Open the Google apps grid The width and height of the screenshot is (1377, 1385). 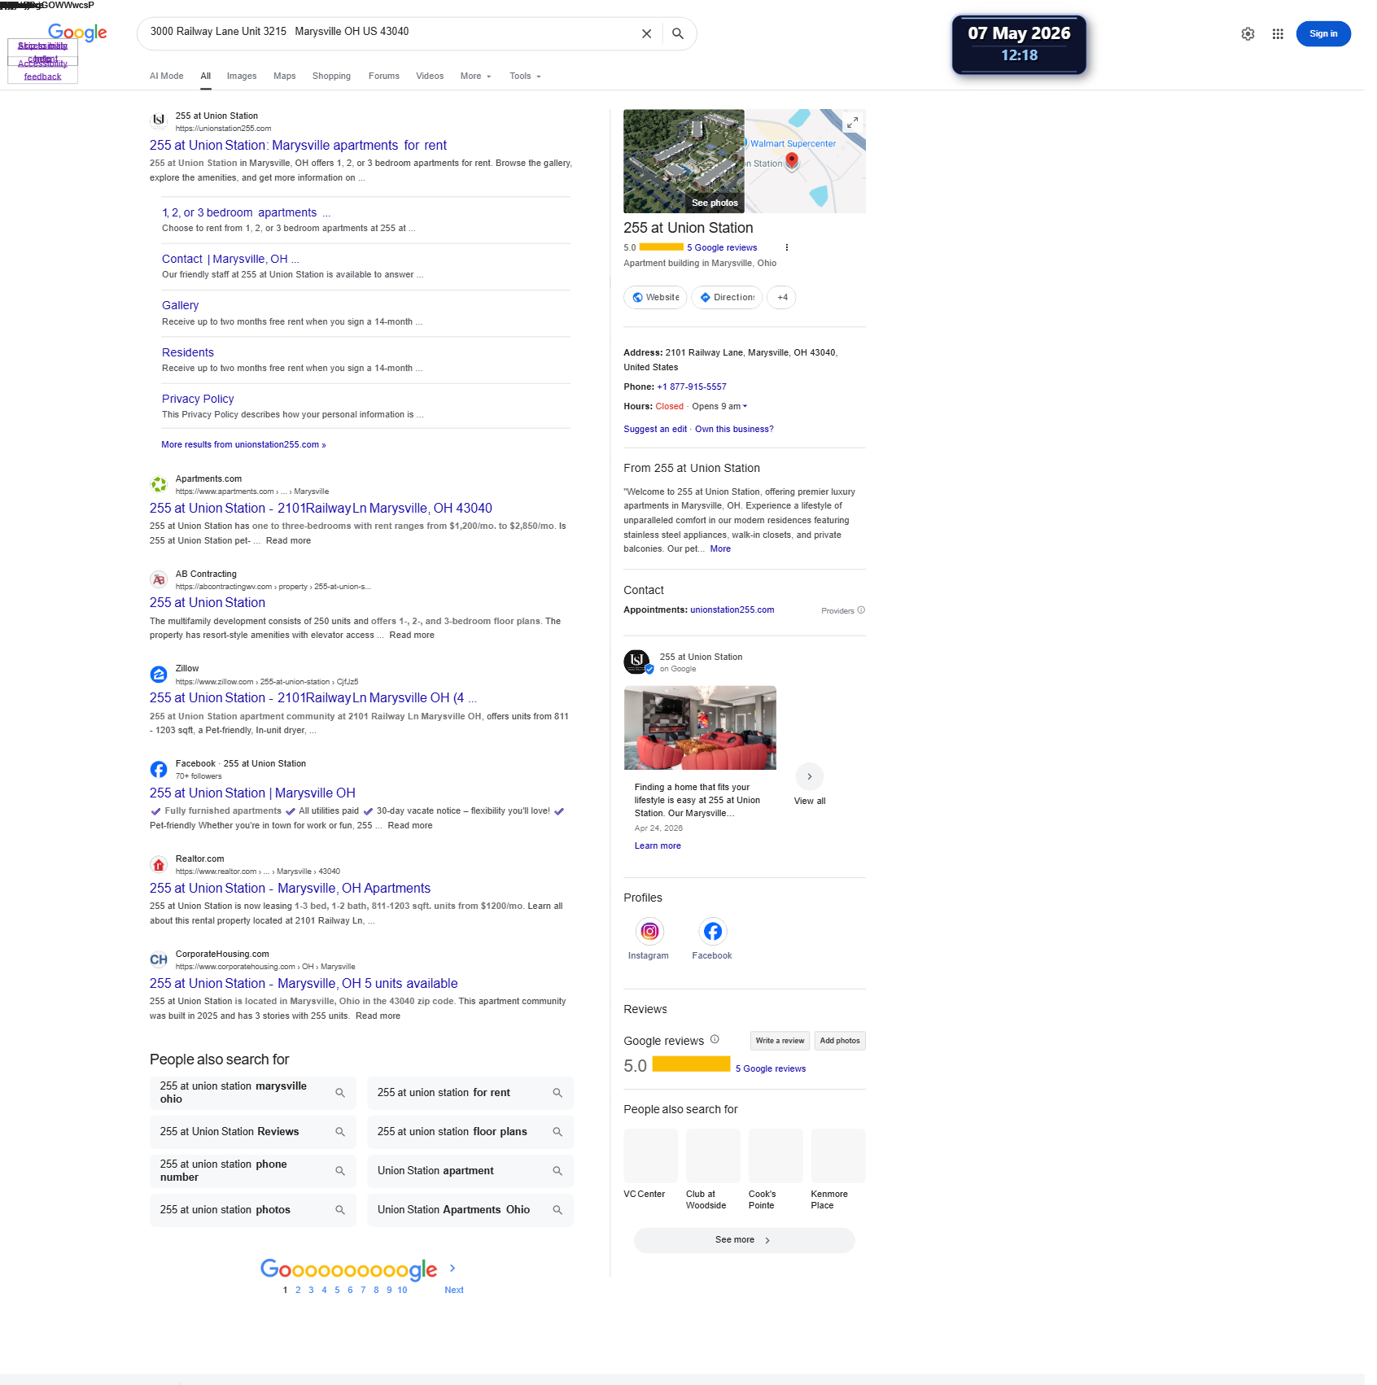1278,34
